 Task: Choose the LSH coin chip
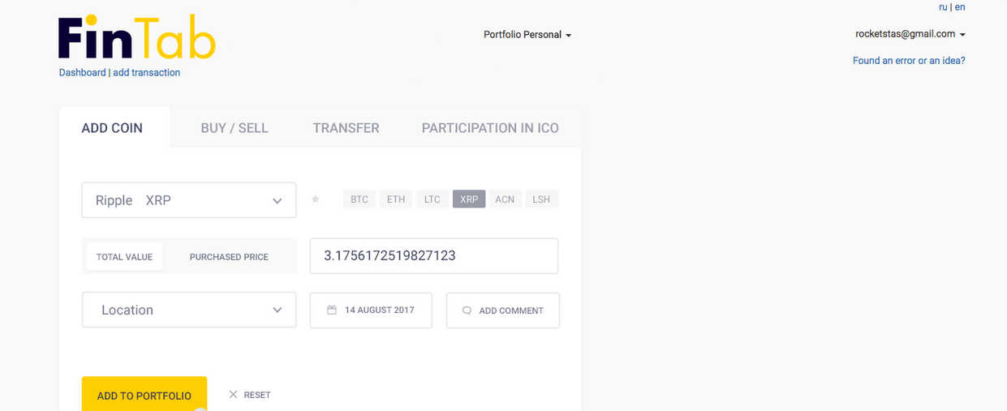coord(541,199)
